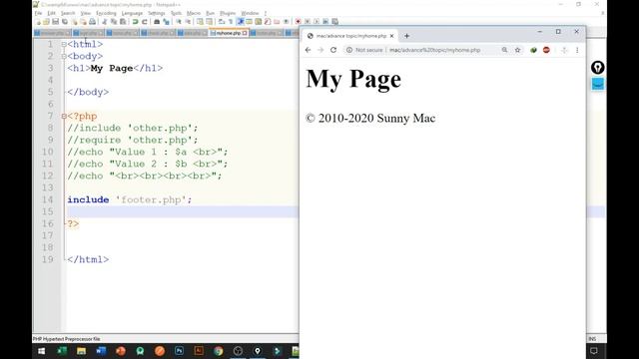Open the Plugins menu
The width and height of the screenshot is (639, 359).
[228, 13]
